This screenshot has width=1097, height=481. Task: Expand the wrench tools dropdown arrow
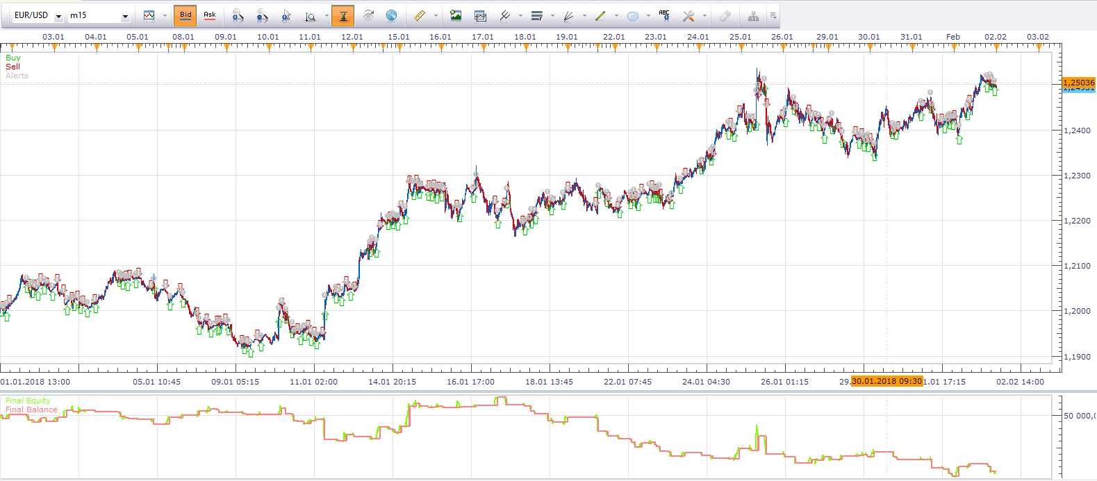click(x=704, y=15)
